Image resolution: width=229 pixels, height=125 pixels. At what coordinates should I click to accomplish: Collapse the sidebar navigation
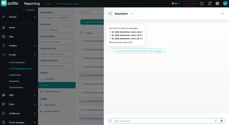tap(29, 10)
